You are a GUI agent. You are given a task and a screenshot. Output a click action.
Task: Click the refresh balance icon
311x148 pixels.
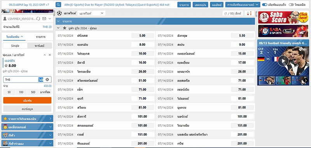(38, 19)
